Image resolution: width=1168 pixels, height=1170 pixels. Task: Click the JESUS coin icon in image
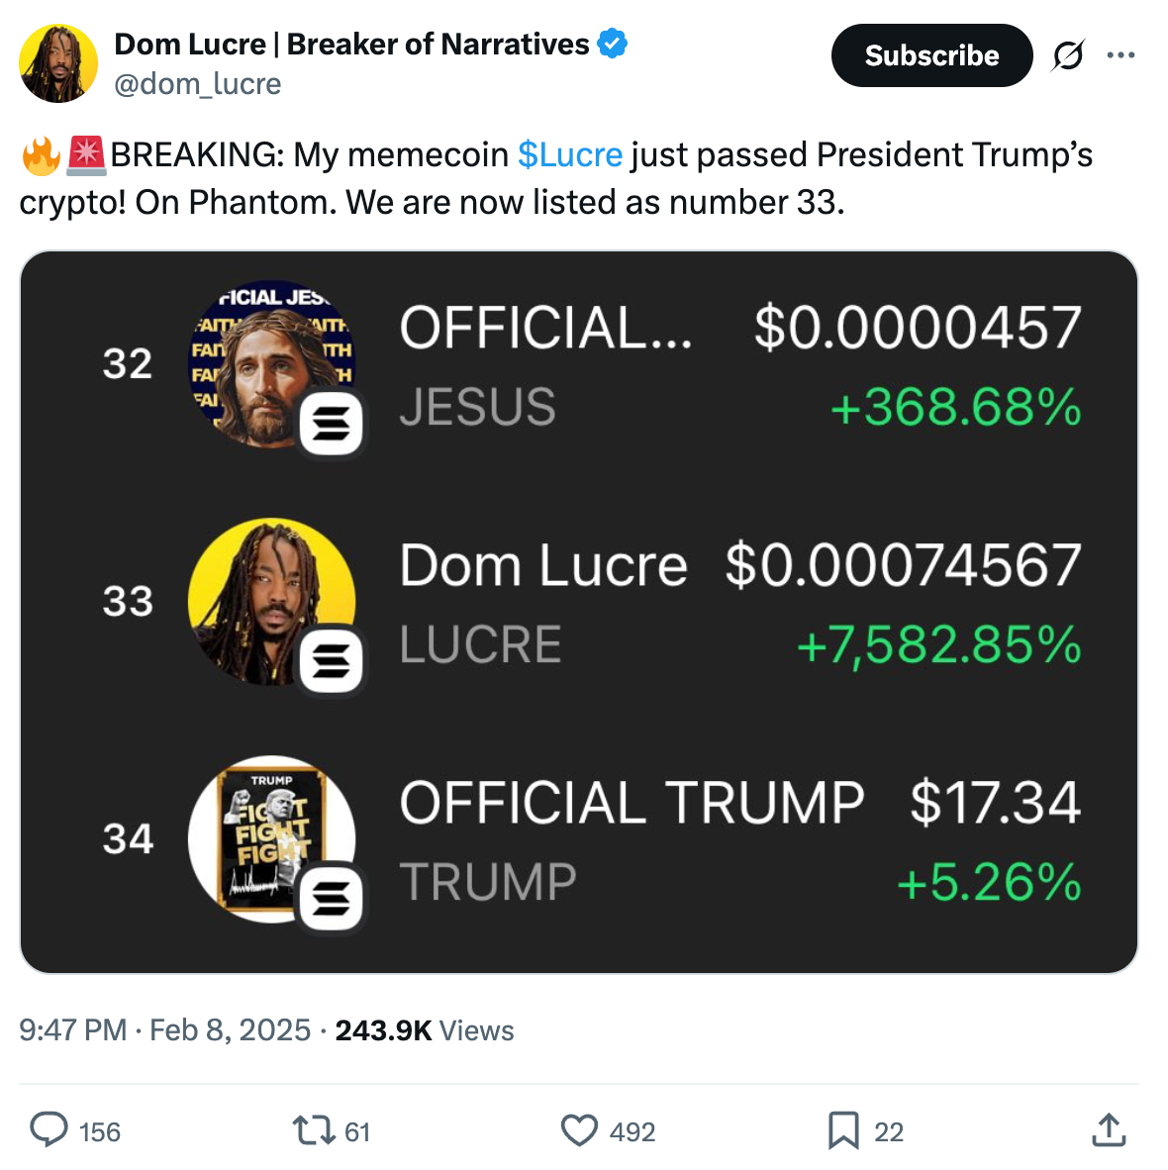272,364
